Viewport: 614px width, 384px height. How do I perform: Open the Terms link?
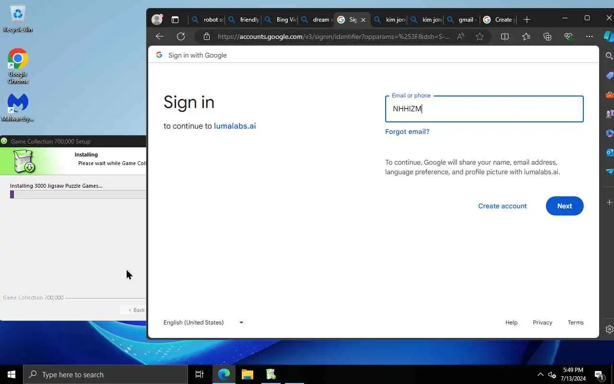[x=576, y=323]
